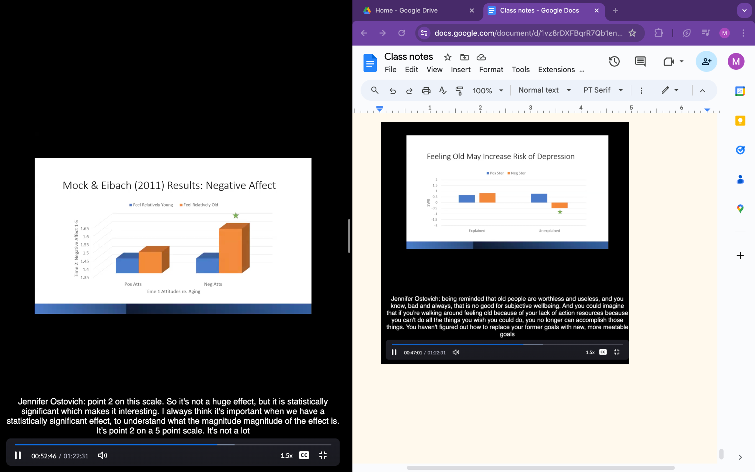Viewport: 755px width, 472px height.
Task: Open version history clock icon
Action: 614,62
